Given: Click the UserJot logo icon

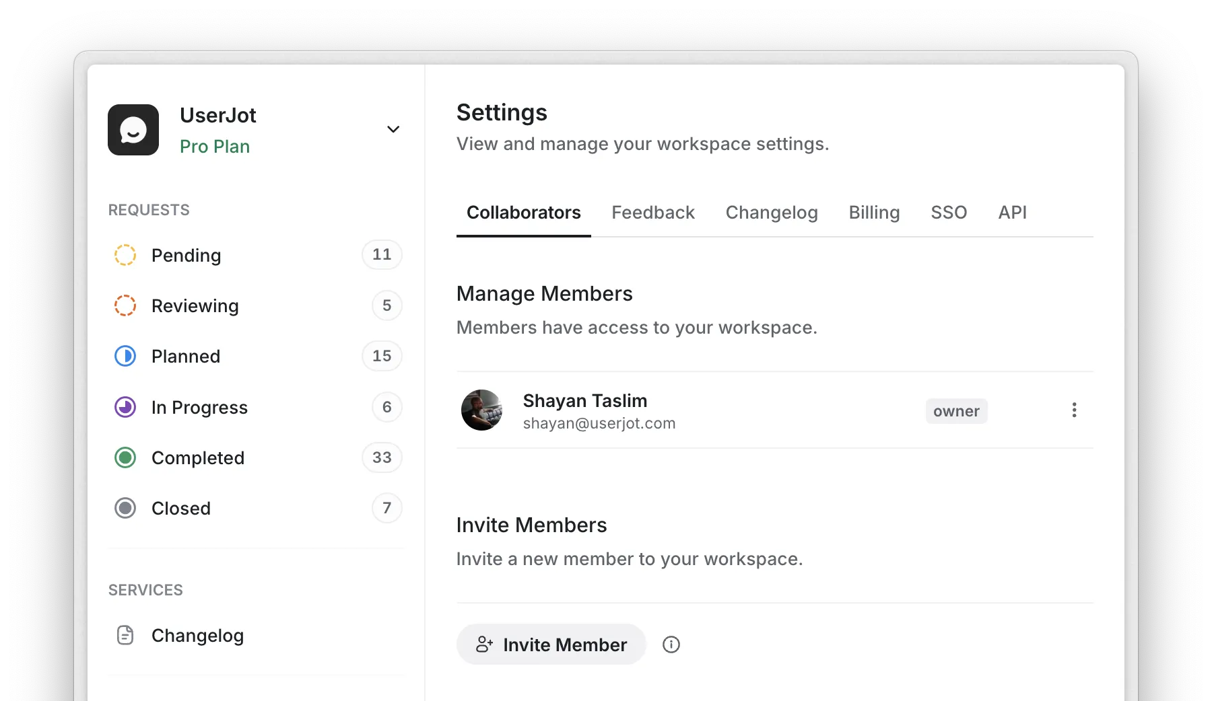Looking at the screenshot, I should (133, 130).
